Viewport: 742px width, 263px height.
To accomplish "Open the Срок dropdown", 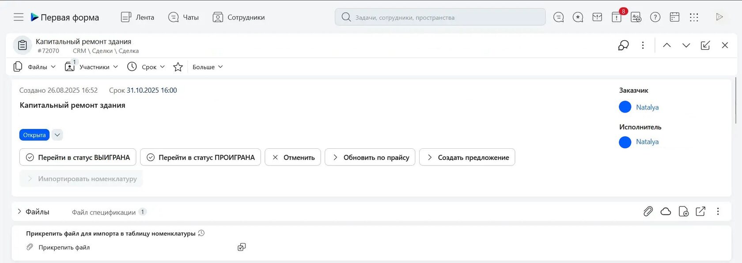I will click(x=146, y=67).
